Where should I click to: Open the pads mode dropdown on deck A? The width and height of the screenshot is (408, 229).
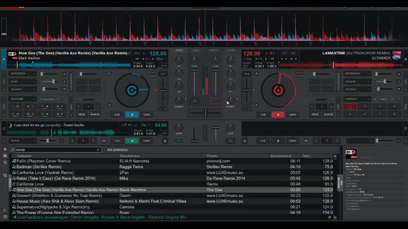23,99
